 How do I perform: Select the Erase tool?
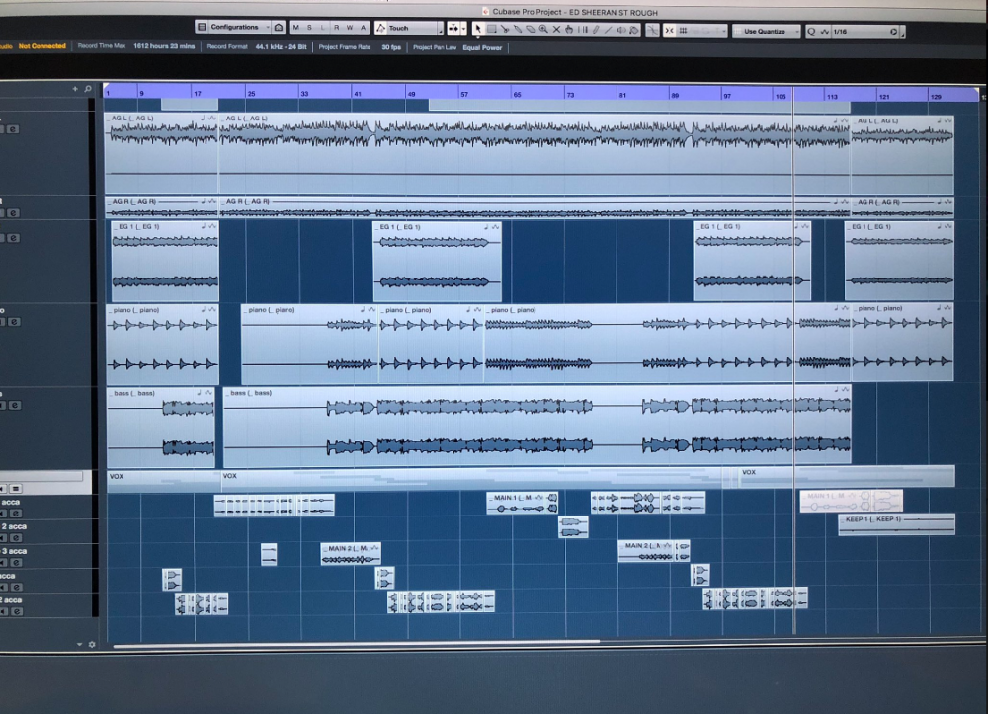pyautogui.click(x=531, y=29)
